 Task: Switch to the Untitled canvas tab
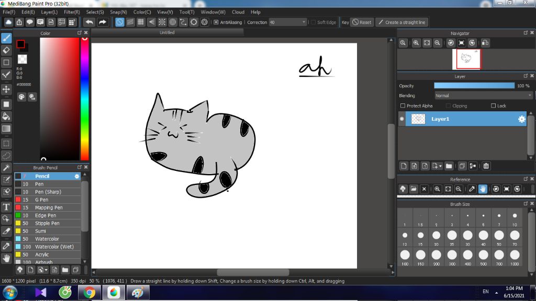tap(167, 32)
